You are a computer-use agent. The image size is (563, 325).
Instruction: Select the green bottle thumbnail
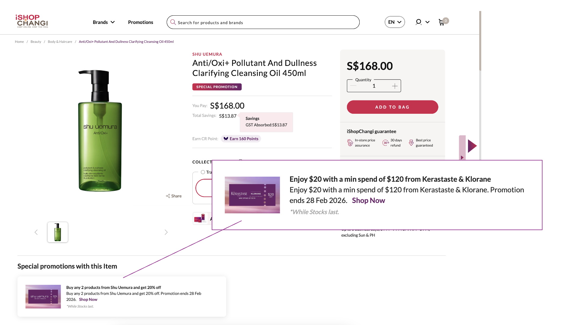click(x=58, y=232)
